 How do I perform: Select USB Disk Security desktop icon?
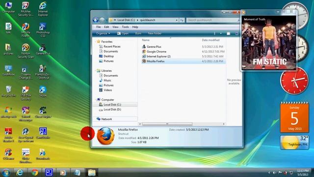coord(26,93)
